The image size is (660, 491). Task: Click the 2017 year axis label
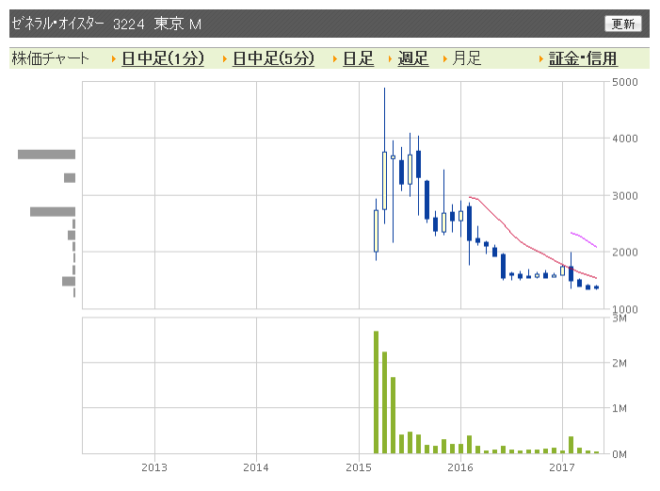tap(562, 467)
